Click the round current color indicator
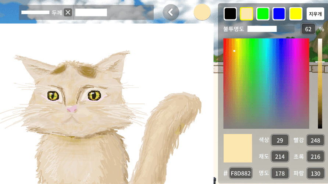Image resolution: width=328 pixels, height=184 pixels. tap(202, 12)
